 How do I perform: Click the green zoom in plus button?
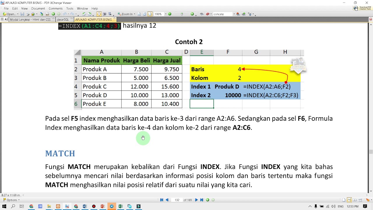[x=192, y=14]
